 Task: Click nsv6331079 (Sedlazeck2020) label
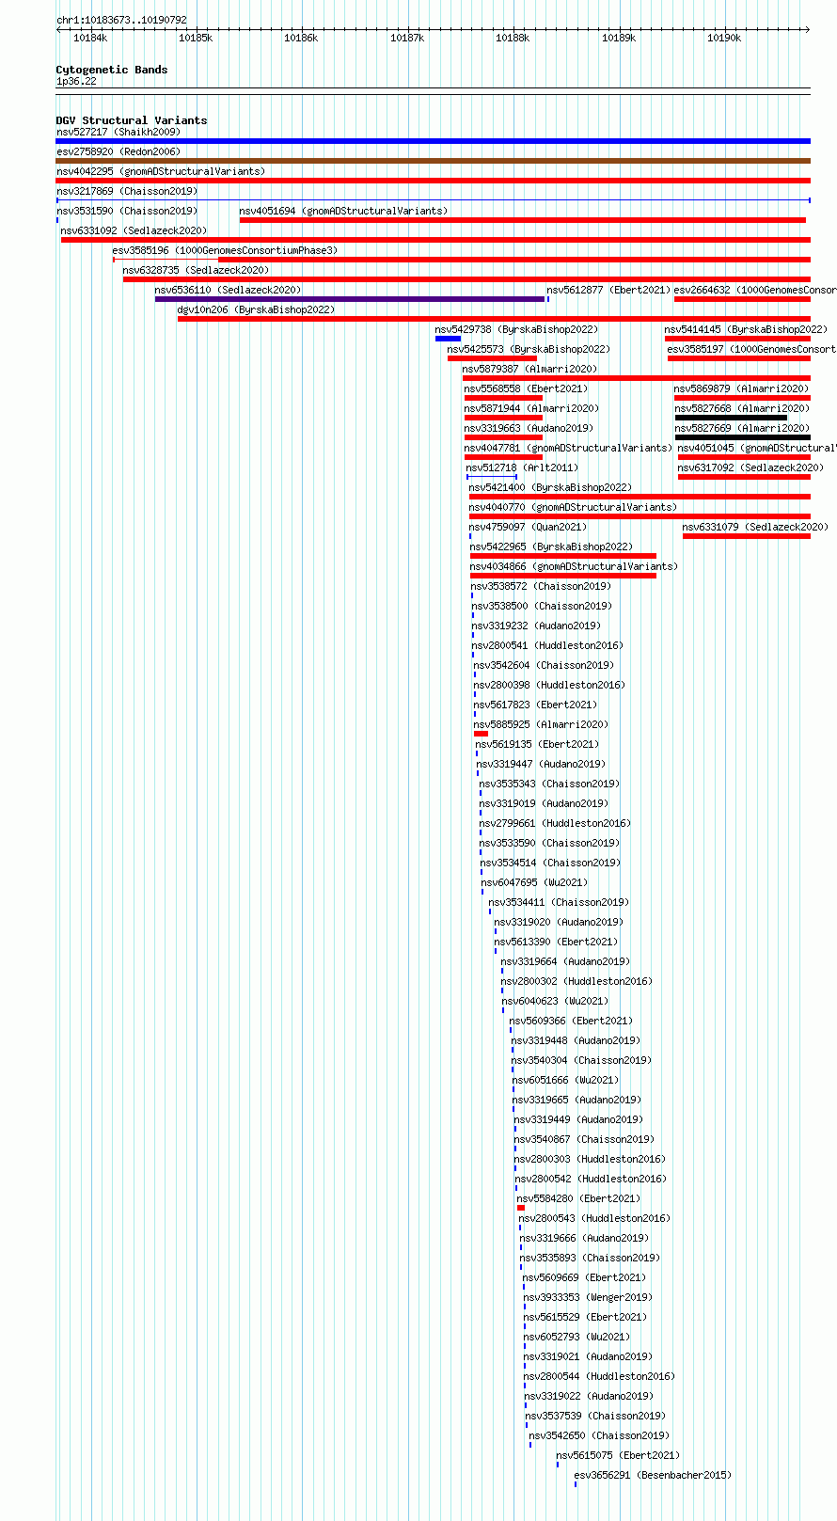[x=755, y=527]
